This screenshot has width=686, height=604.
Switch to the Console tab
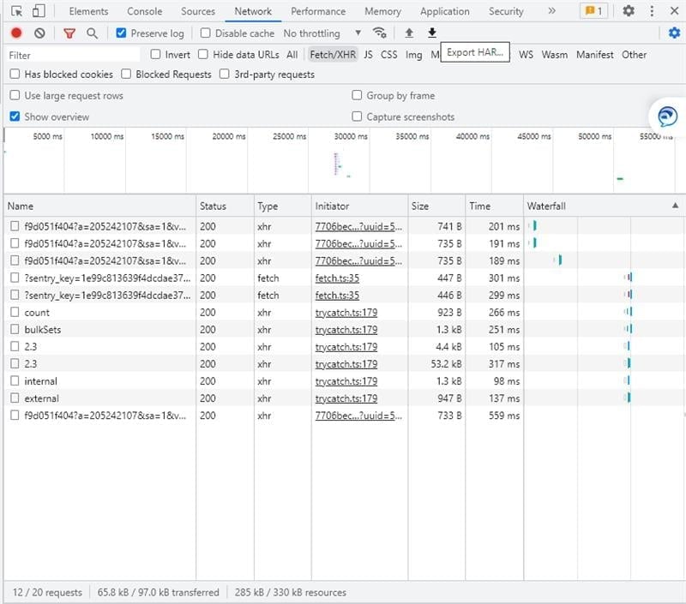coord(144,11)
